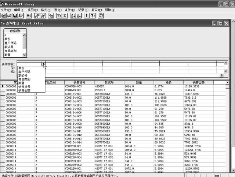235x177 pixels.
Task: Click the 数量 column header in the data grid
Action: [x=139, y=82]
